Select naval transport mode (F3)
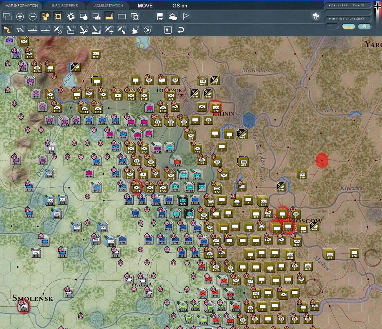 point(33,30)
